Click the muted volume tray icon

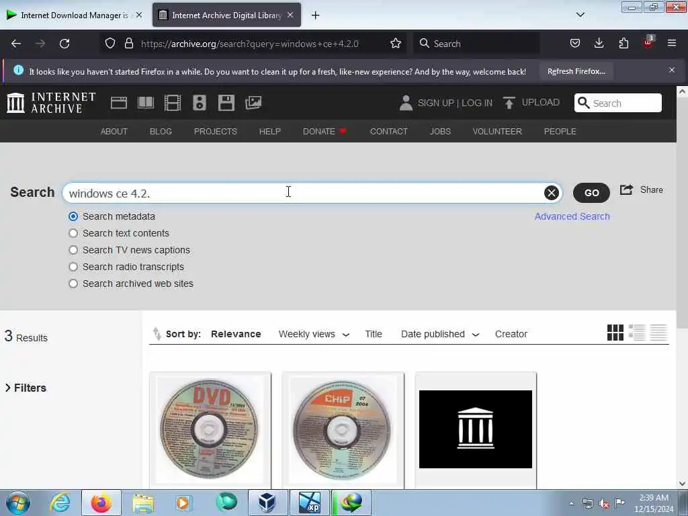[x=604, y=504]
